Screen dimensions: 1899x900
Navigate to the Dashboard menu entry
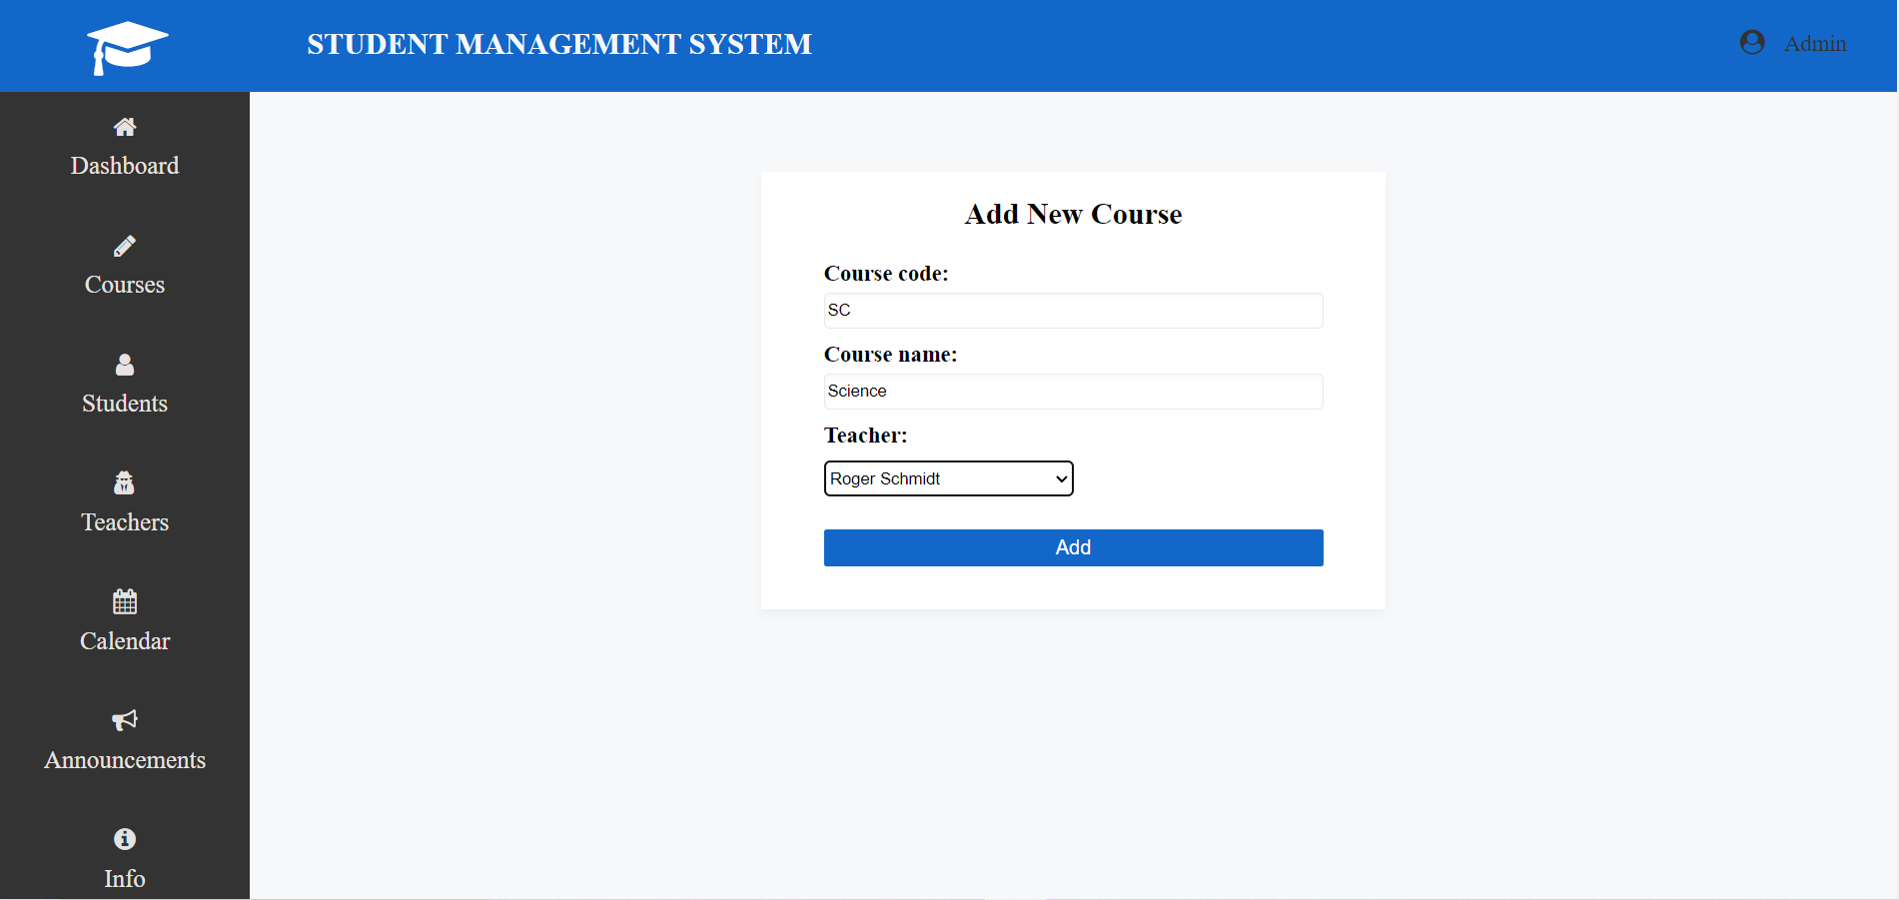pos(125,165)
